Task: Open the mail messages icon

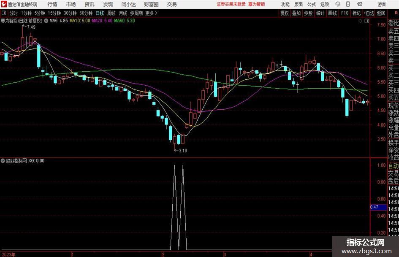Action: 360,4
